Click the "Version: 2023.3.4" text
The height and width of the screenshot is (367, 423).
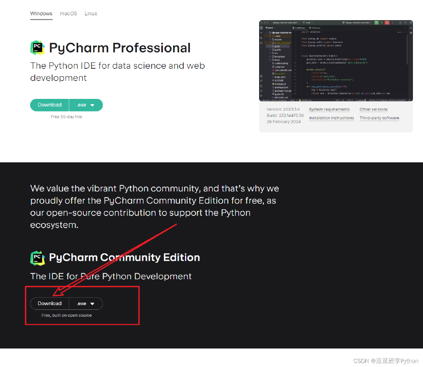[283, 109]
